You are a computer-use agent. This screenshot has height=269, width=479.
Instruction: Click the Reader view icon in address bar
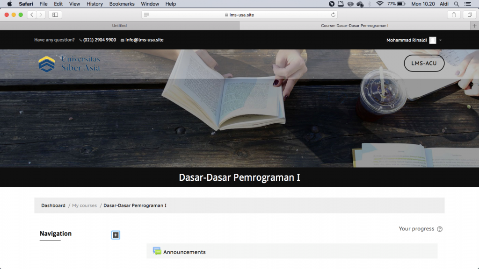(x=146, y=14)
